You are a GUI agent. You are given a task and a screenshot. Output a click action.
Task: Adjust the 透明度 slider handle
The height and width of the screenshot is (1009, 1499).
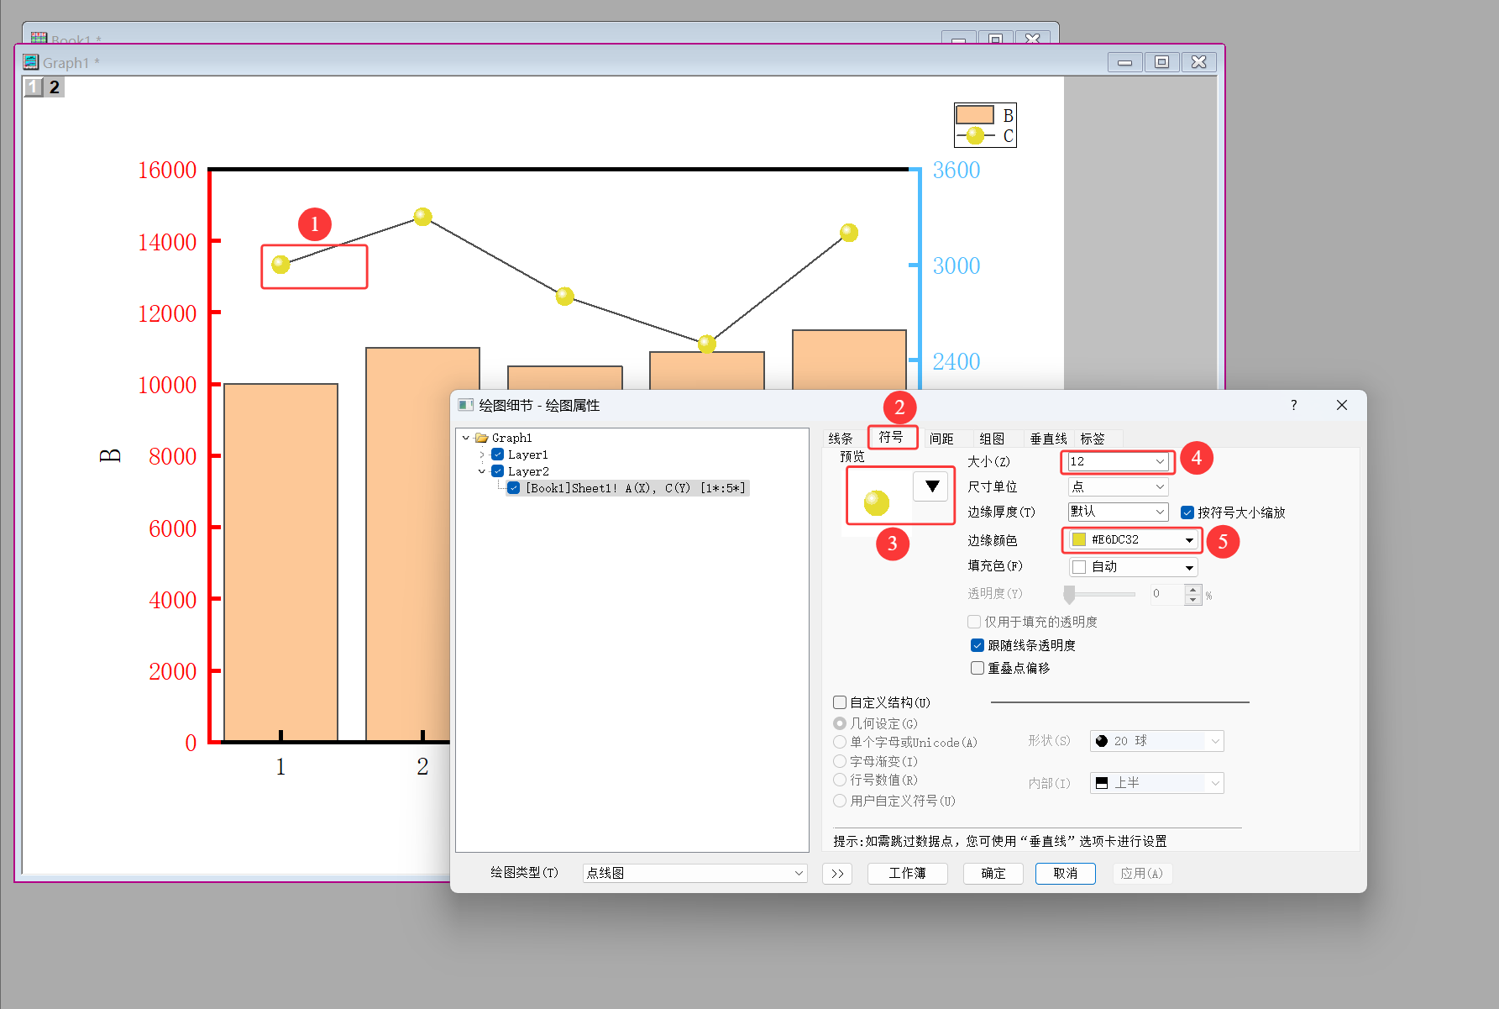click(x=1069, y=595)
